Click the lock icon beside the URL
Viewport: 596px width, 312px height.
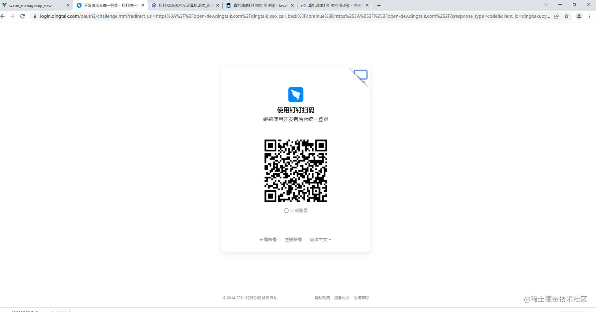tap(35, 17)
